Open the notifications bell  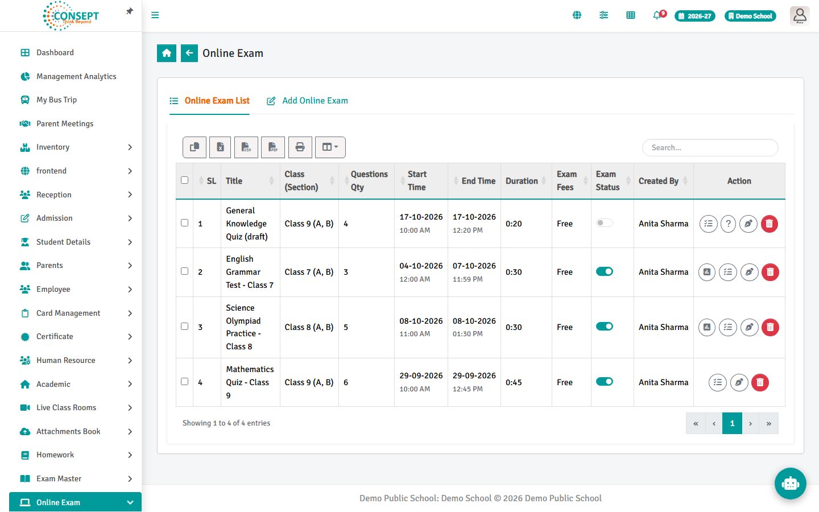(x=657, y=15)
